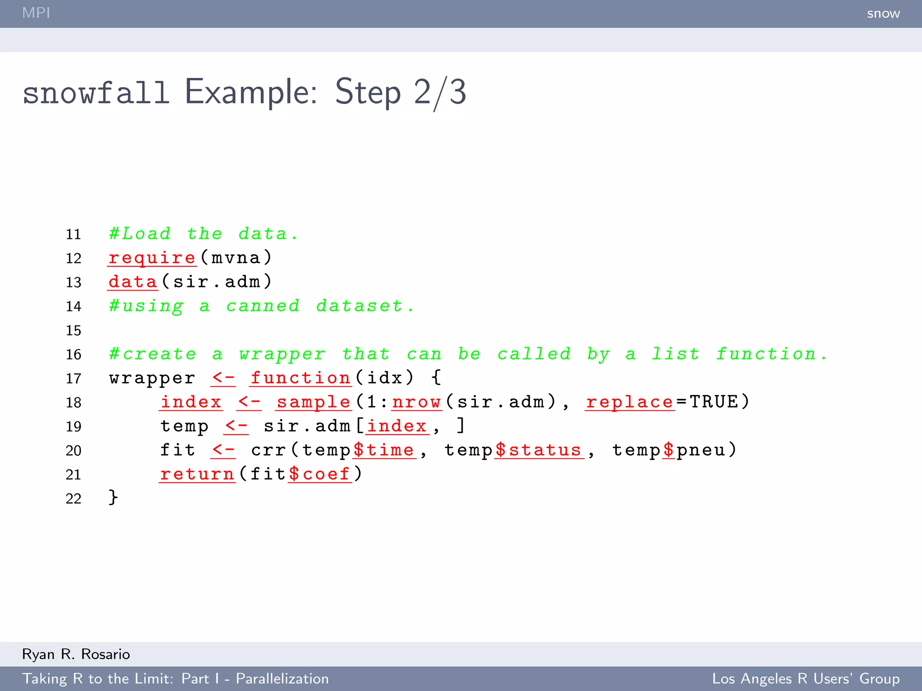Open the snow subsection link in header

point(883,13)
